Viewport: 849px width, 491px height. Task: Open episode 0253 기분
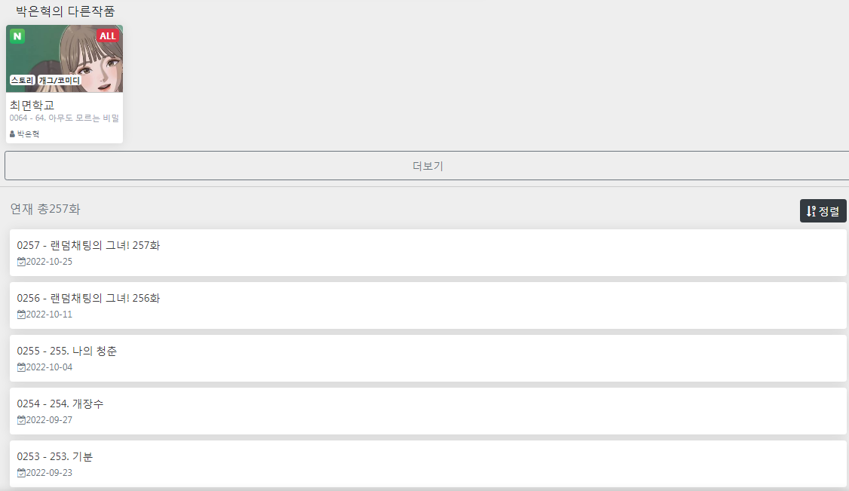point(428,463)
